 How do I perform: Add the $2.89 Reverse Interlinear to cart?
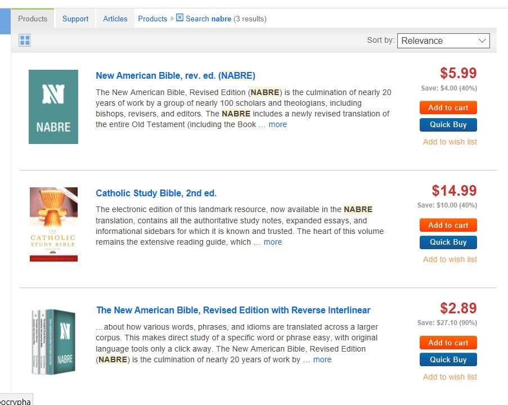tap(448, 343)
